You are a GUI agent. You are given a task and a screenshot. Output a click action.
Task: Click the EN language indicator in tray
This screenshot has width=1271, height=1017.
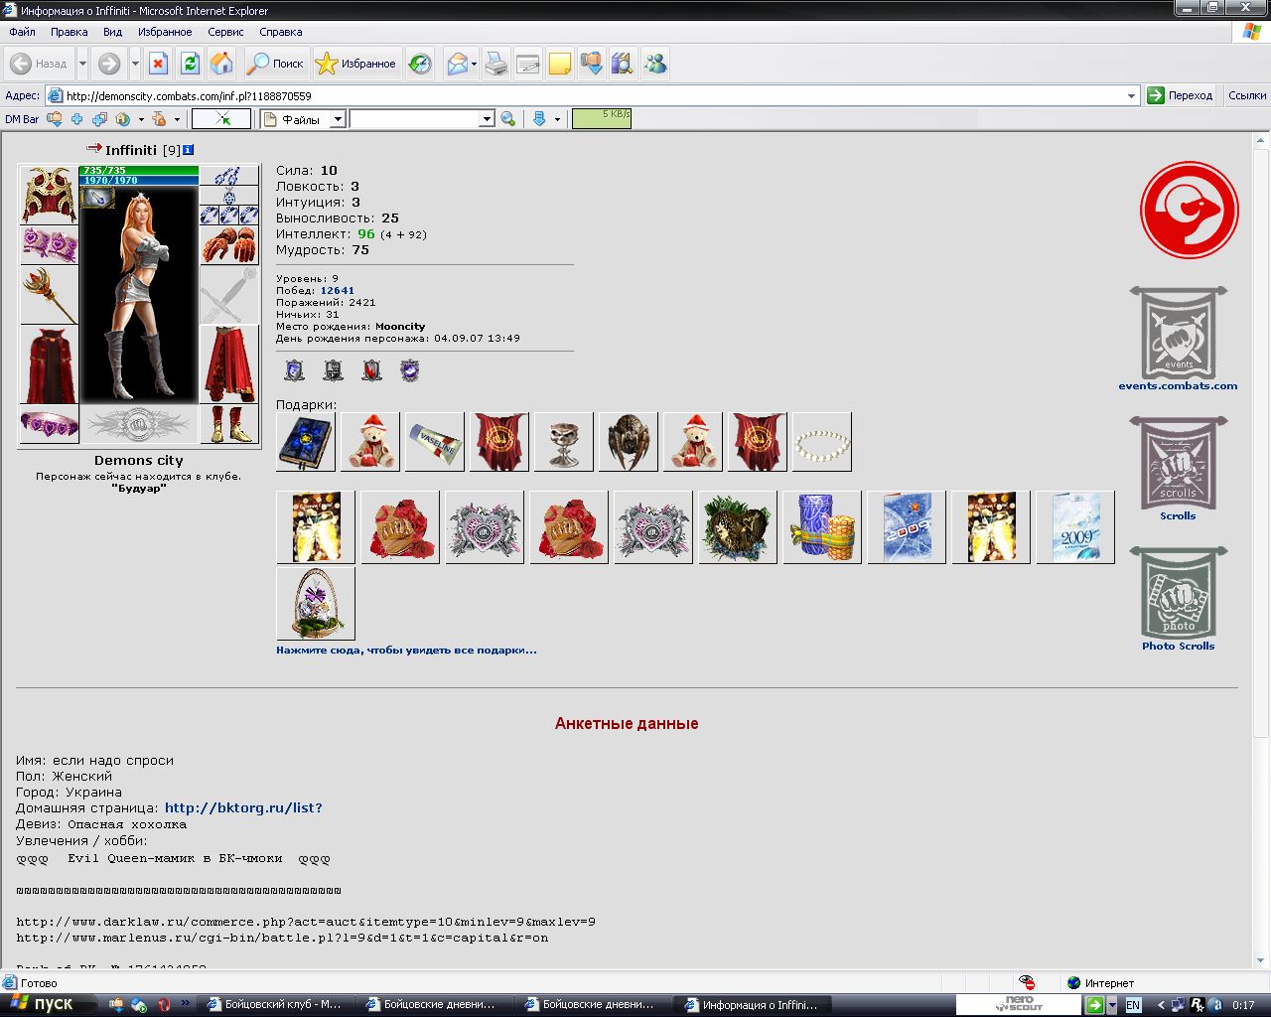click(x=1133, y=1005)
